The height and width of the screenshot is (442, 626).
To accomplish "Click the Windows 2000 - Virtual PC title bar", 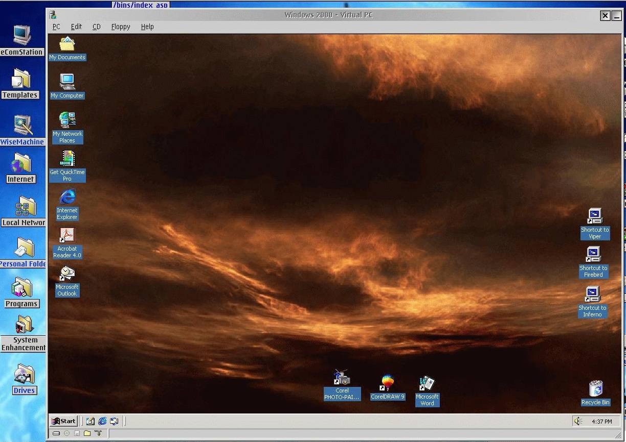I will [x=328, y=15].
